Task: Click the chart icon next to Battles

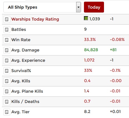Action: coord(7,30)
